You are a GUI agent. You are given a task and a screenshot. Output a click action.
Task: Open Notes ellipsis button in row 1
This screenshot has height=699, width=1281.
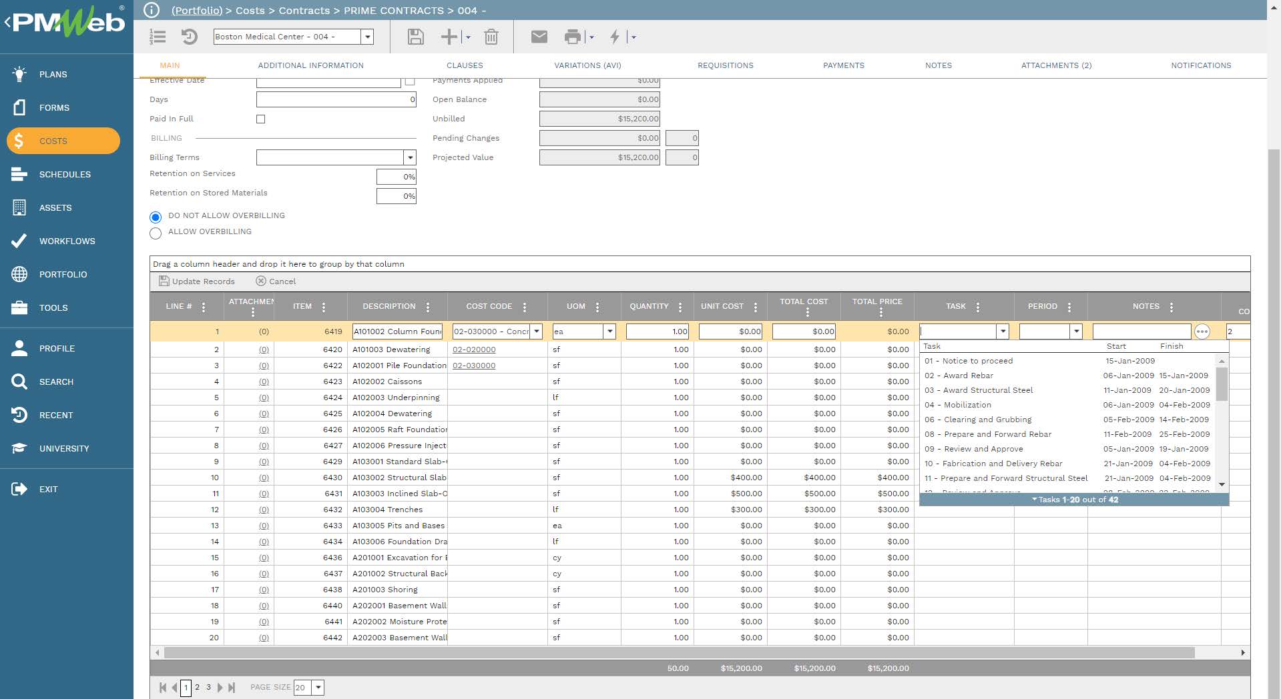(1202, 331)
